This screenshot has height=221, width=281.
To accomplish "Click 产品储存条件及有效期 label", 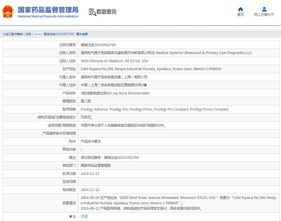I will pyautogui.click(x=59, y=133).
